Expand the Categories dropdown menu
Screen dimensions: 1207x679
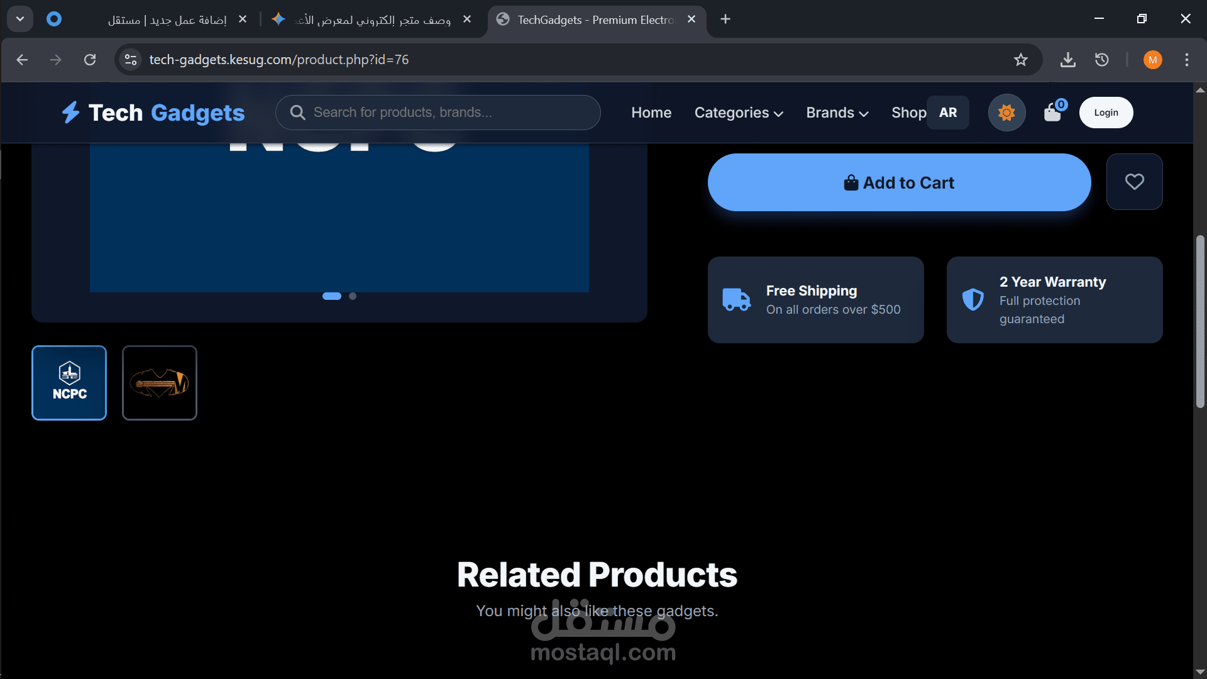pos(738,113)
